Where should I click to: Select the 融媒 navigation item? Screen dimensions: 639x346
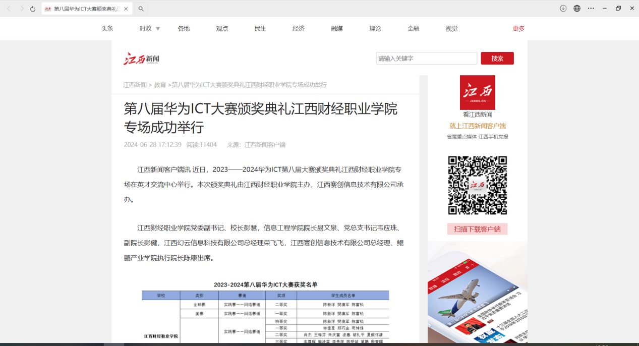tap(337, 29)
